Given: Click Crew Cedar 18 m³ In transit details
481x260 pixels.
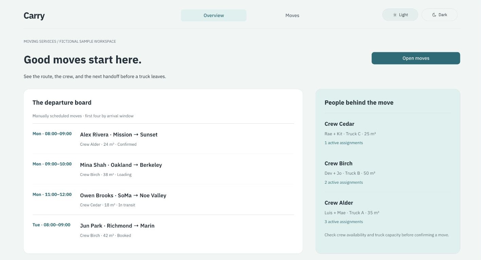Looking at the screenshot, I should coord(108,205).
